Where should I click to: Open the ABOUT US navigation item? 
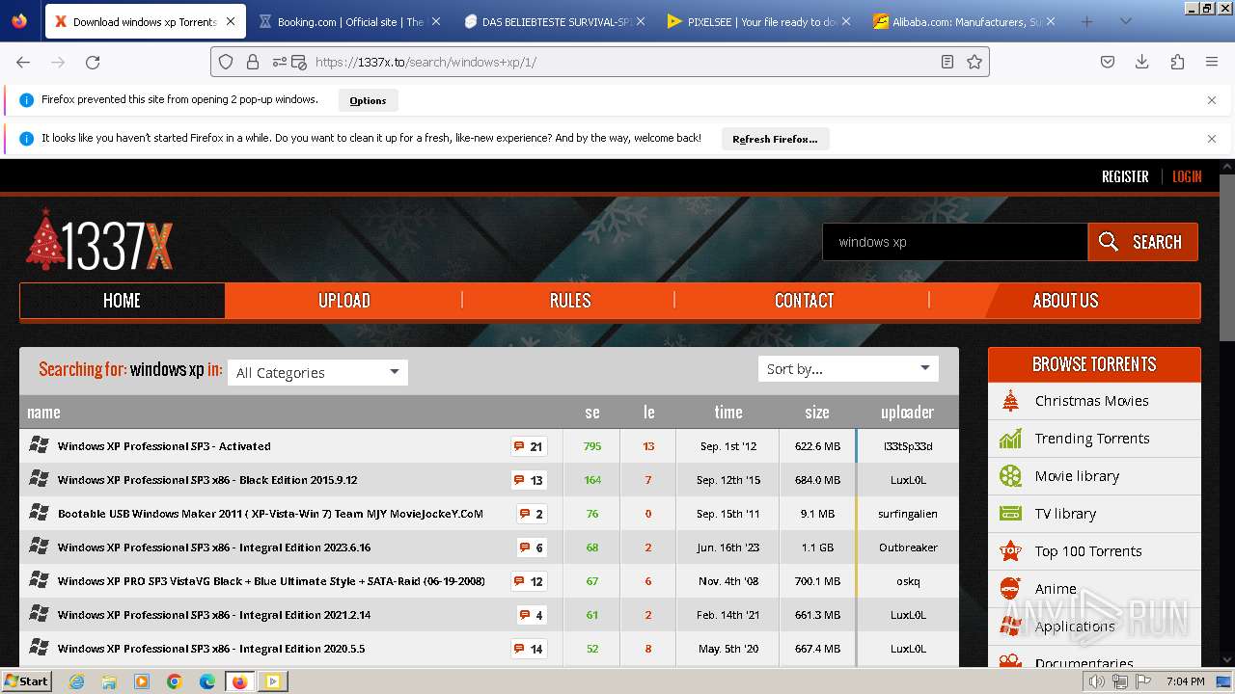tap(1065, 301)
